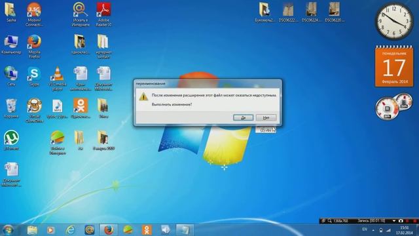Launch Internet Explorer from the taskbar
The image size is (419, 236).
(70, 230)
